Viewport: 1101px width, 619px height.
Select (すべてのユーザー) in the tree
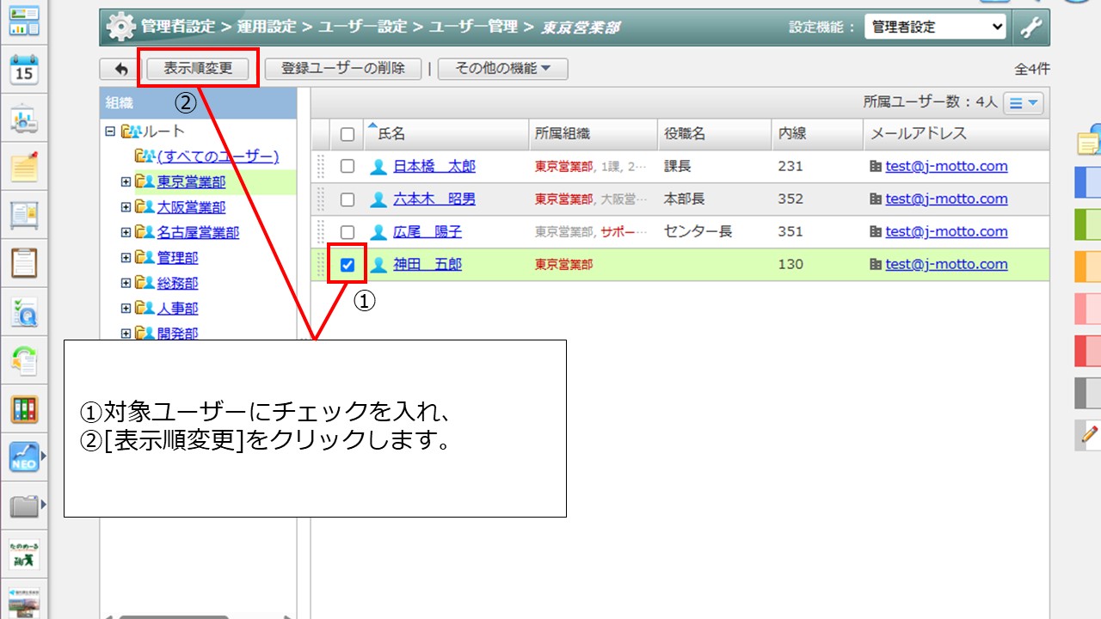coord(218,156)
